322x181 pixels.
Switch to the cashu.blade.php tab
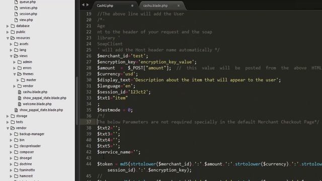155,6
